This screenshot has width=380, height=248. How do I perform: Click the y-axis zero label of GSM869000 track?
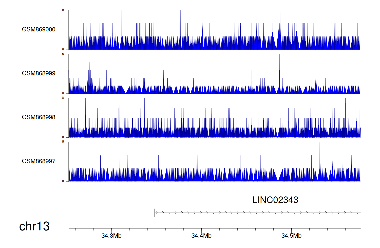pyautogui.click(x=63, y=50)
